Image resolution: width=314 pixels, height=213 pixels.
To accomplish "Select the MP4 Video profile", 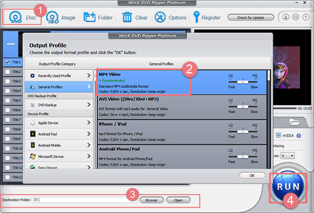I will pyautogui.click(x=182, y=82).
